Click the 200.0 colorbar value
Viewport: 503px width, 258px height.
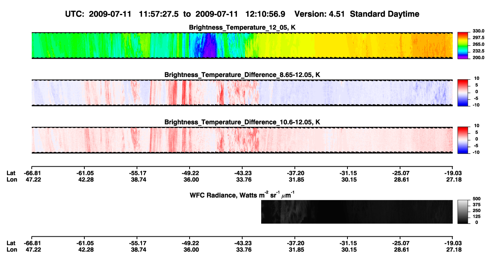click(479, 57)
